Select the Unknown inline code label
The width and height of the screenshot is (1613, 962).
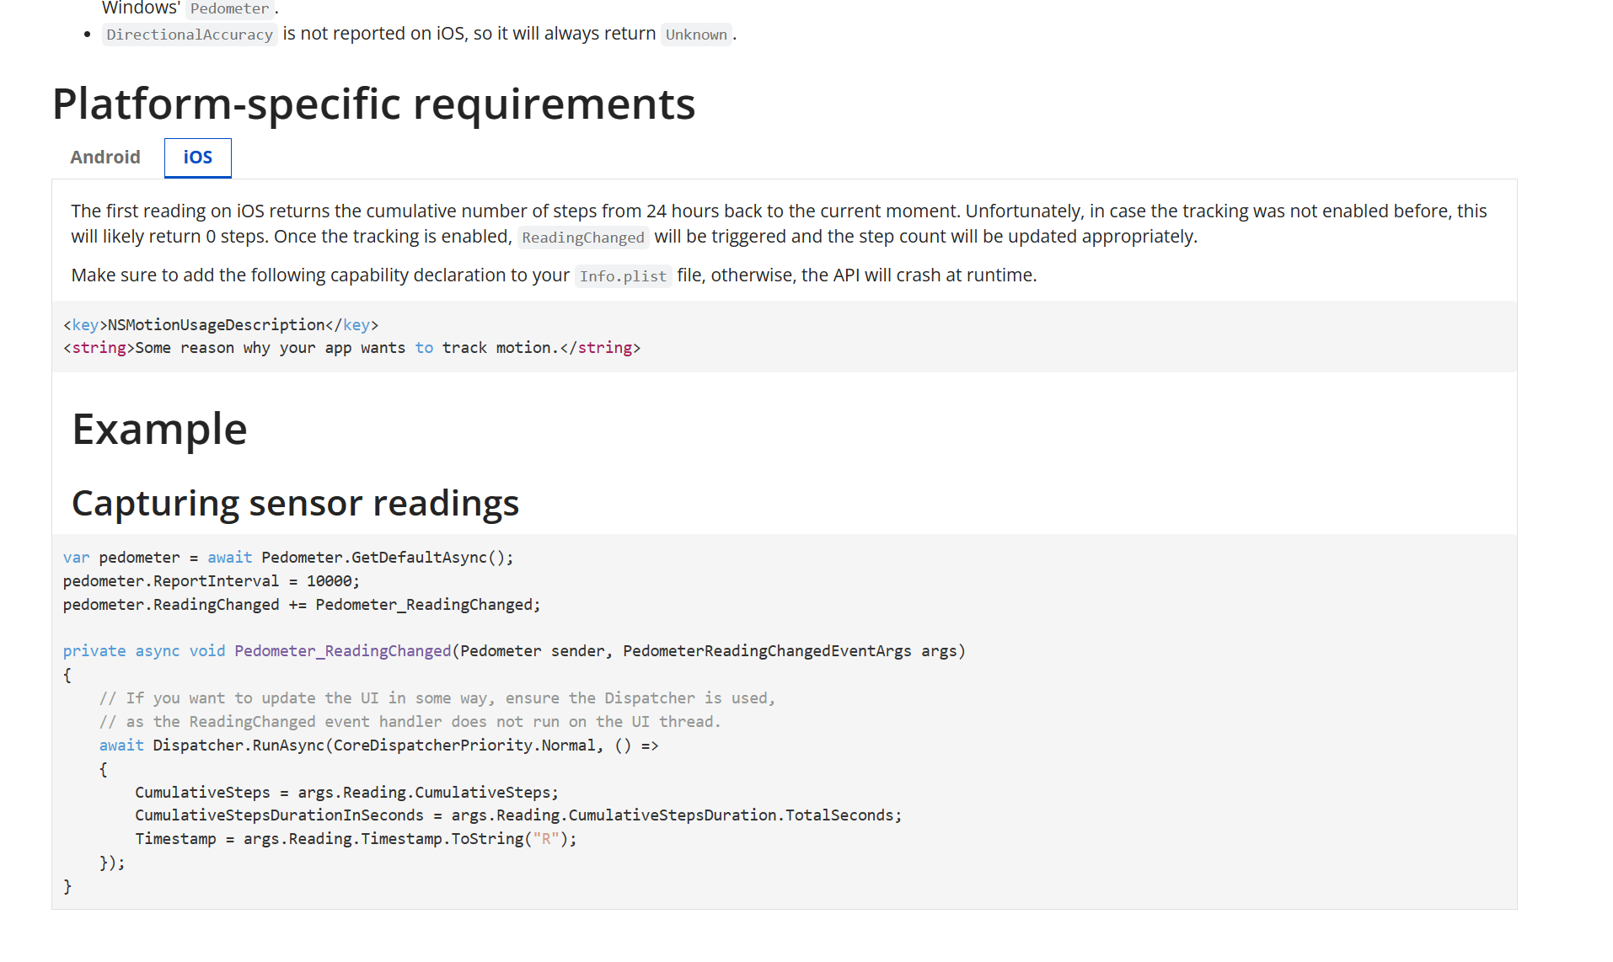click(x=696, y=35)
